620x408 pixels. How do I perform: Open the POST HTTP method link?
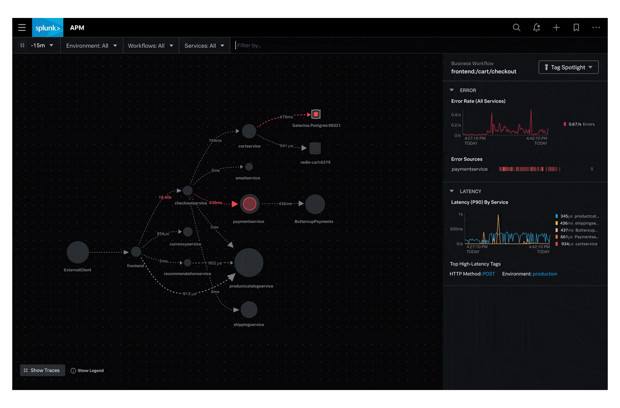click(x=489, y=274)
